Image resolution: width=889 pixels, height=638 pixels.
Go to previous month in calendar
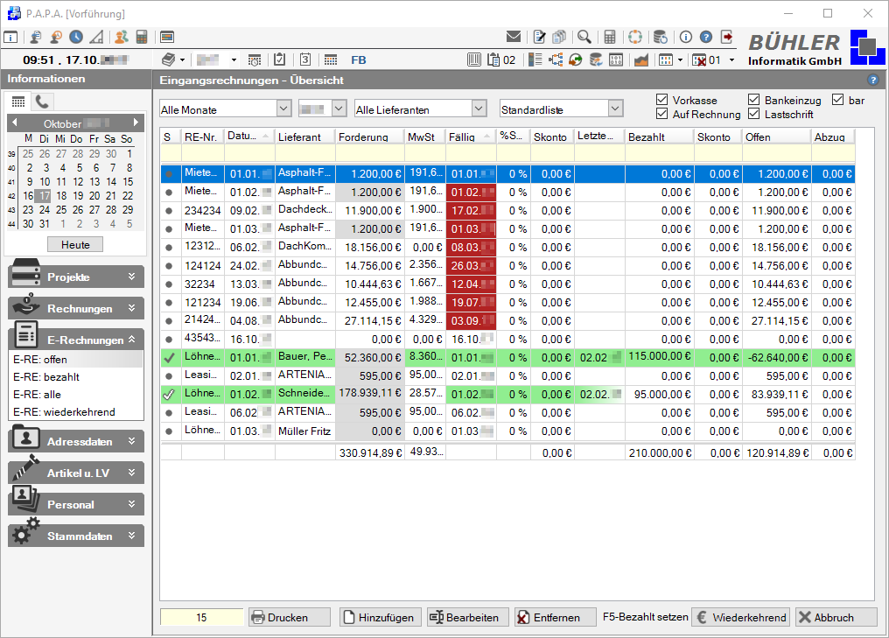coord(15,123)
